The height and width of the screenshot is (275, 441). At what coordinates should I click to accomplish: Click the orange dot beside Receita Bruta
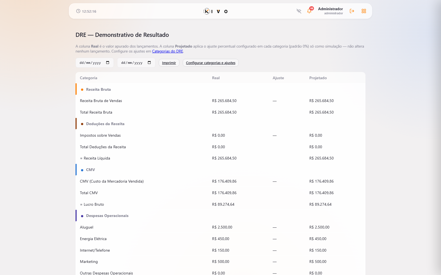tap(82, 90)
